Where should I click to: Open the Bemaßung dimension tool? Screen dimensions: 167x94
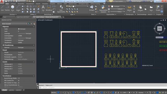(49, 8)
